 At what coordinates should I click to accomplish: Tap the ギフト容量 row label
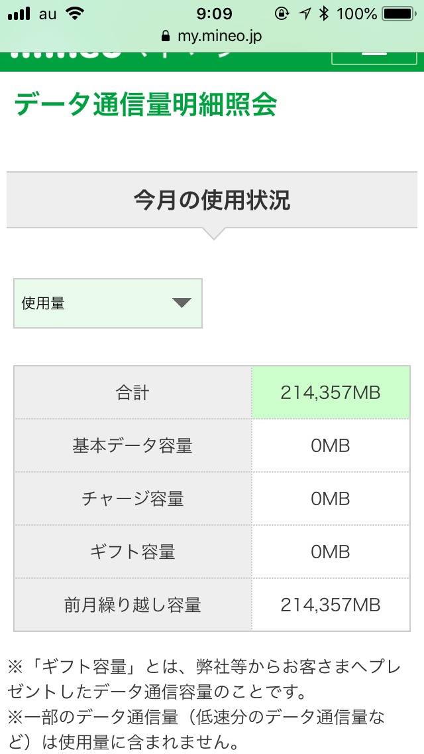click(x=132, y=552)
